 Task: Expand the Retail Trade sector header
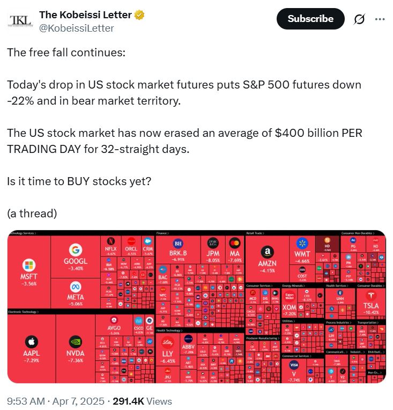[x=256, y=233]
